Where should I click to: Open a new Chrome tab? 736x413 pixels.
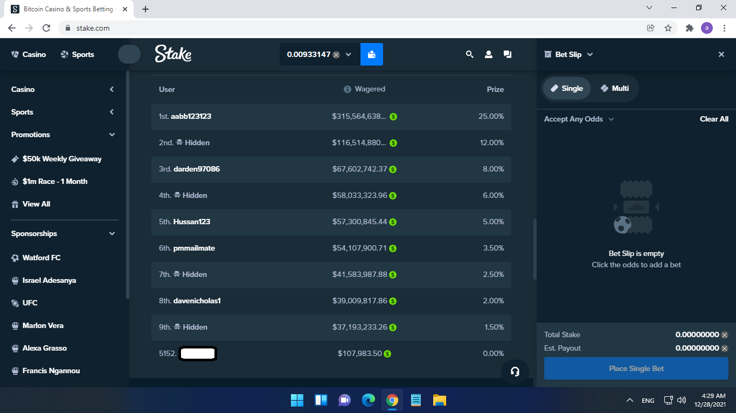pyautogui.click(x=145, y=9)
